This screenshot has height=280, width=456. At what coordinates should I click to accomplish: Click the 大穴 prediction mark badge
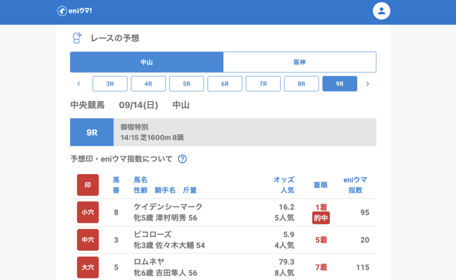click(88, 268)
